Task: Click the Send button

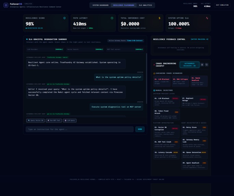Action: pyautogui.click(x=140, y=129)
